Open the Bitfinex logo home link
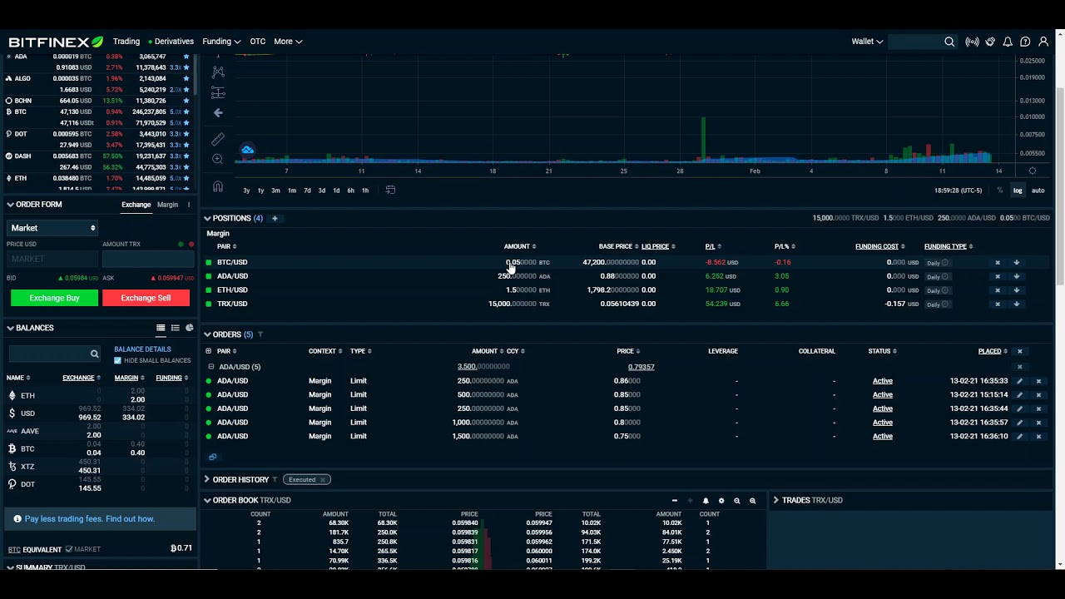The width and height of the screenshot is (1065, 599). pos(56,42)
